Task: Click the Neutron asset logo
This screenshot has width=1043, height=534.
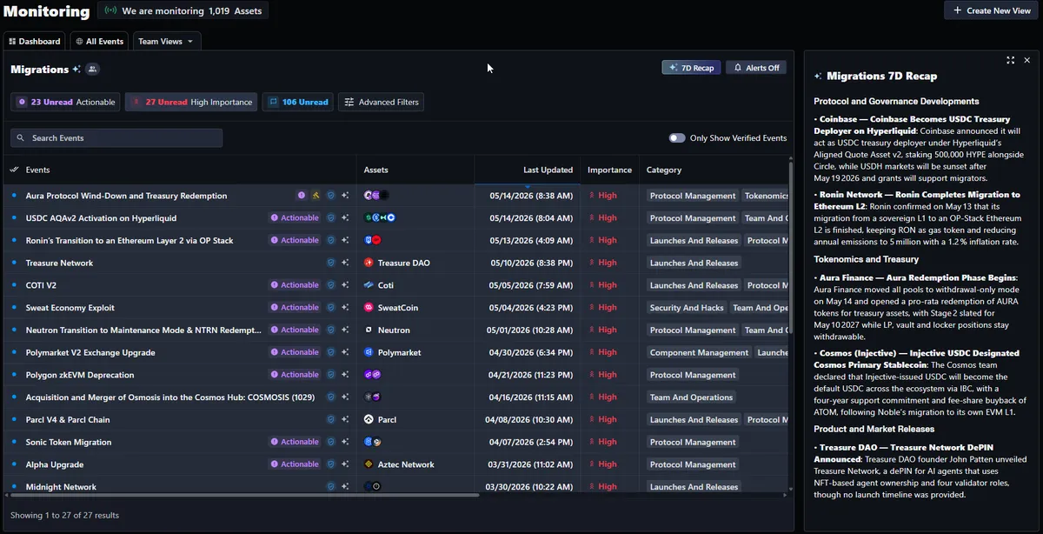Action: pos(369,330)
